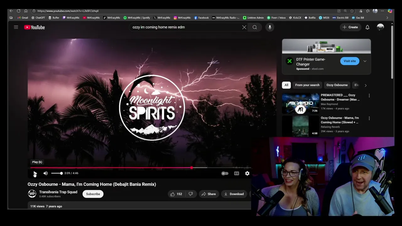
Task: Open options menu for PREMASTERED Dreamer video
Action: pos(369,95)
